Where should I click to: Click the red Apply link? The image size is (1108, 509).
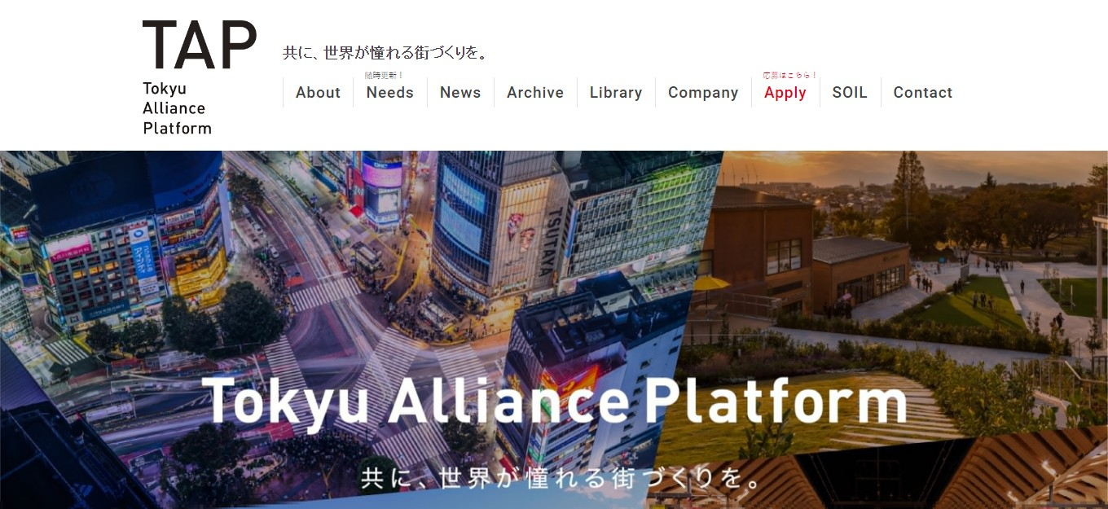785,93
